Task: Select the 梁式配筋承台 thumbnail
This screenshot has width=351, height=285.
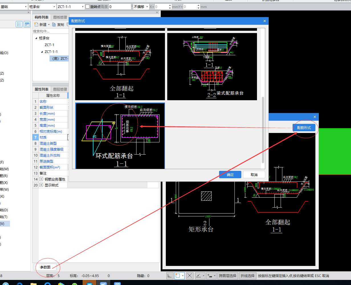Action: 212,67
